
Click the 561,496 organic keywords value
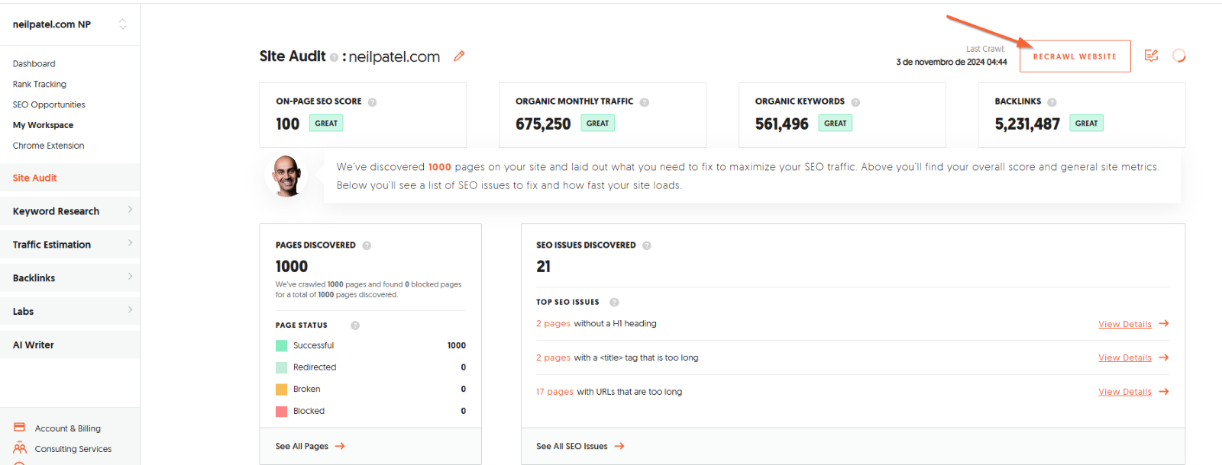pyautogui.click(x=781, y=124)
